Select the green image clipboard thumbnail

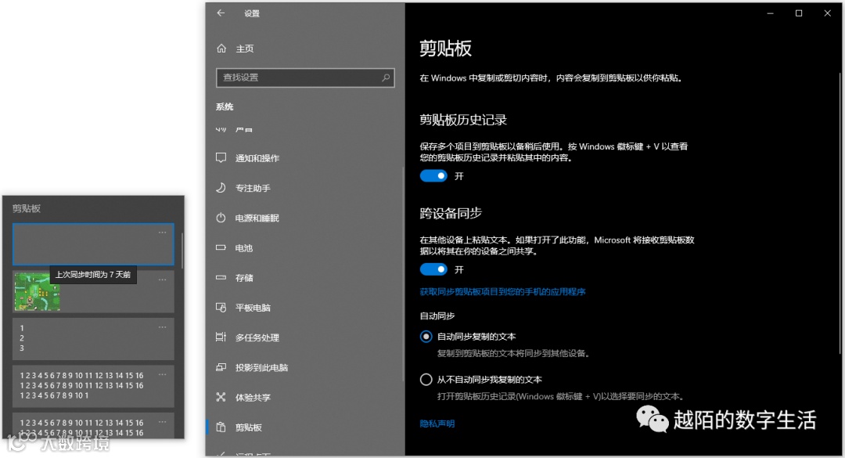(37, 291)
